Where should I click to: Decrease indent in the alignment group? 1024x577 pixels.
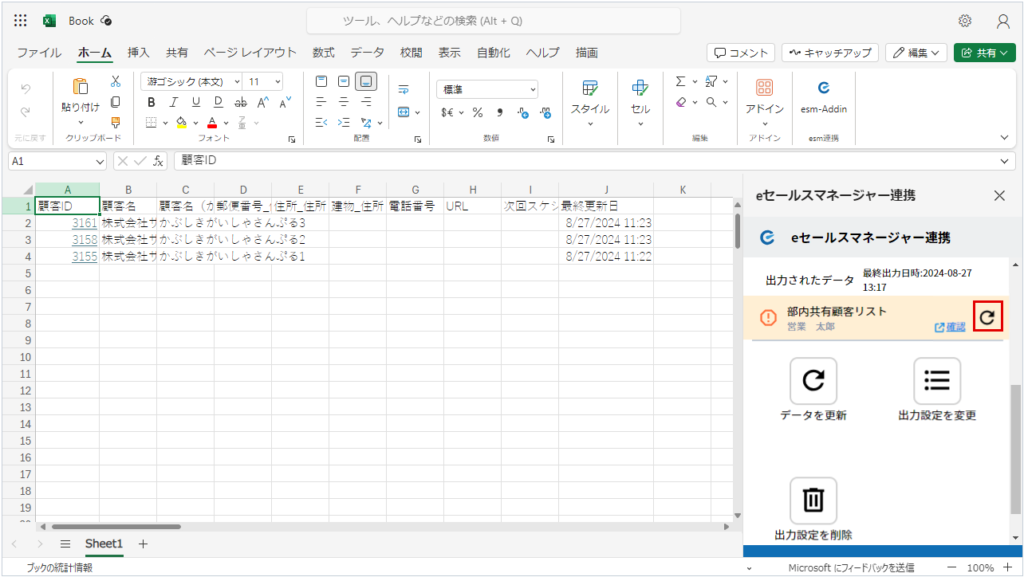coord(321,123)
